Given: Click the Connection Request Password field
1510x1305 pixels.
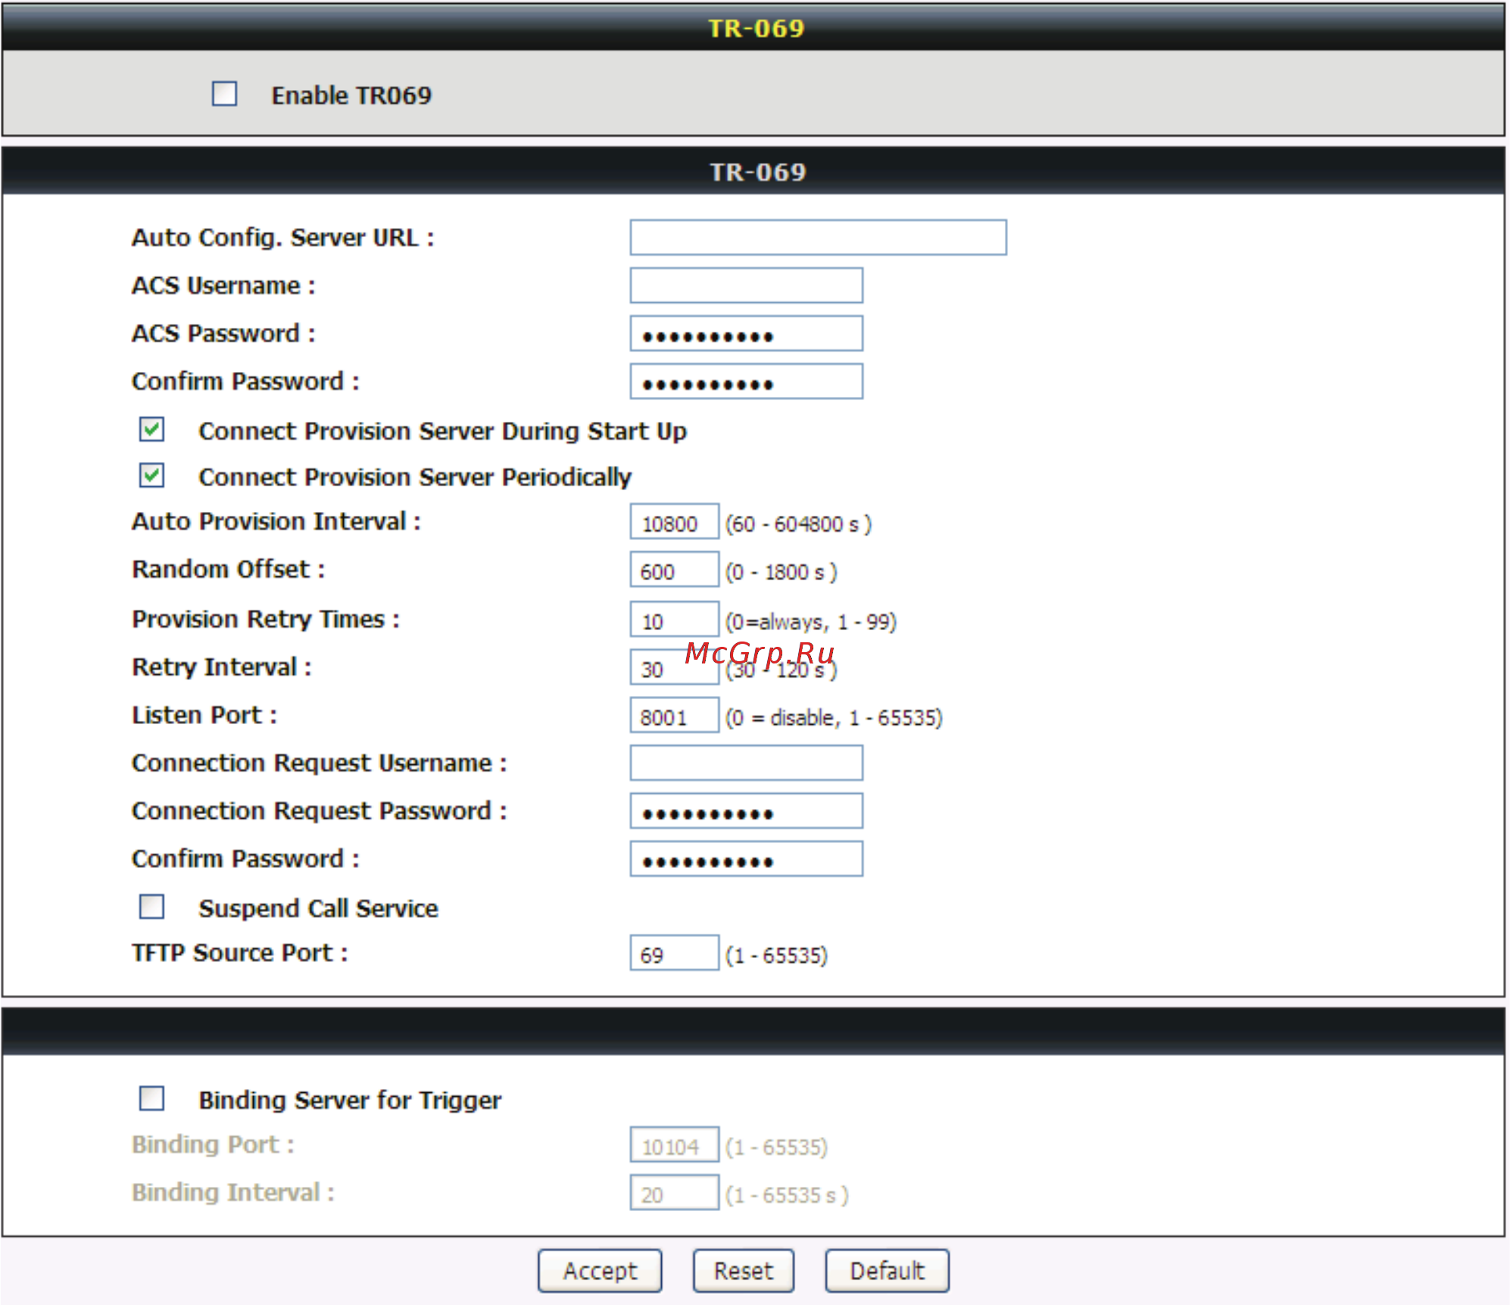Looking at the screenshot, I should click(746, 811).
